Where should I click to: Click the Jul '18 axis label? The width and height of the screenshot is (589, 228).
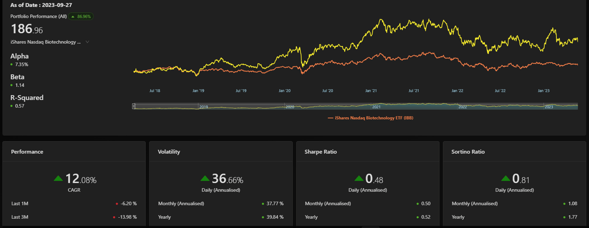point(154,91)
